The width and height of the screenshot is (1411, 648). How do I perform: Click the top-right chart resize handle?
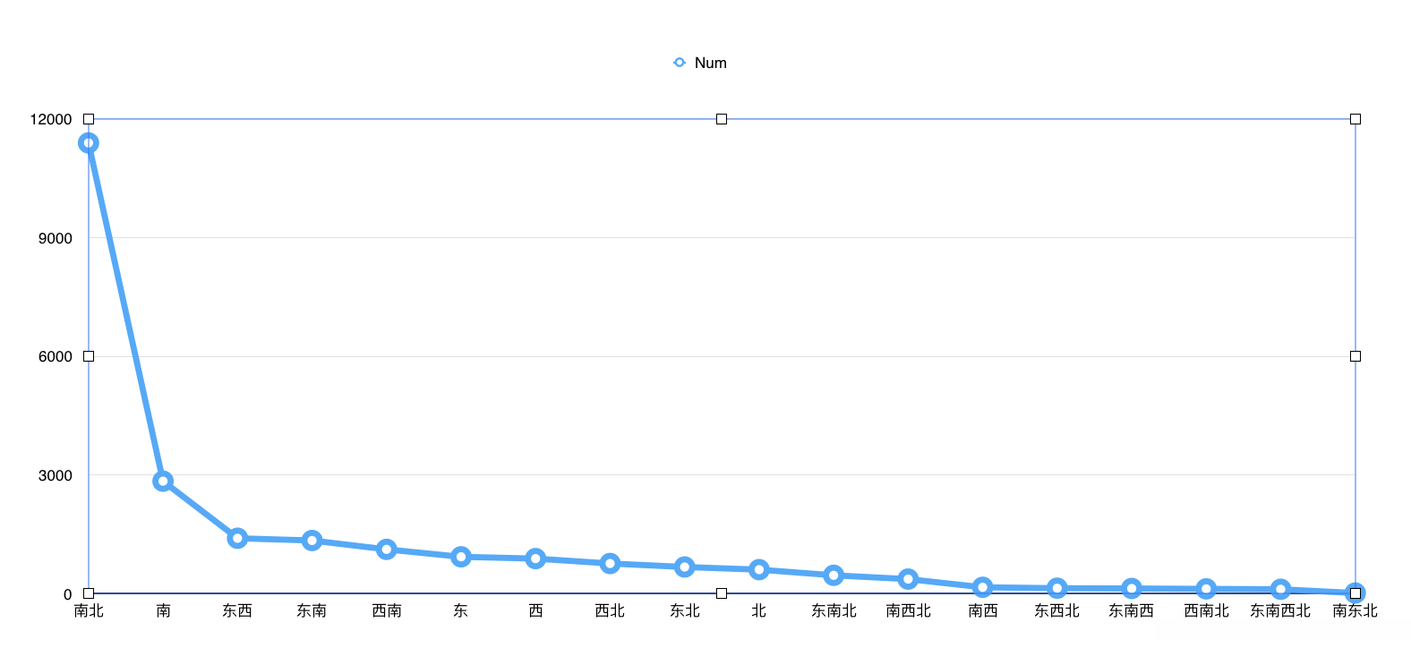click(x=1355, y=119)
